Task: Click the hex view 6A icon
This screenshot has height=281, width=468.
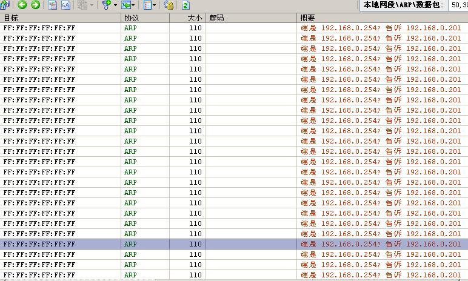Action: pyautogui.click(x=65, y=5)
